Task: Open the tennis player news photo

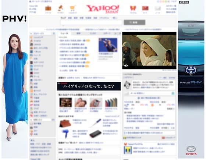Action: [x=108, y=45]
